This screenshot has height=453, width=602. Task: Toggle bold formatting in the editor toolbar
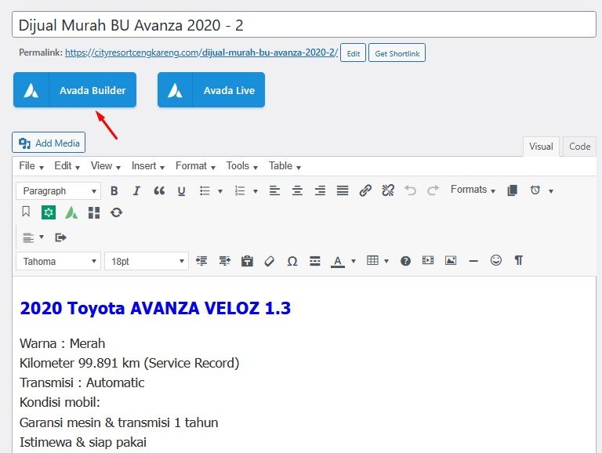pos(114,190)
